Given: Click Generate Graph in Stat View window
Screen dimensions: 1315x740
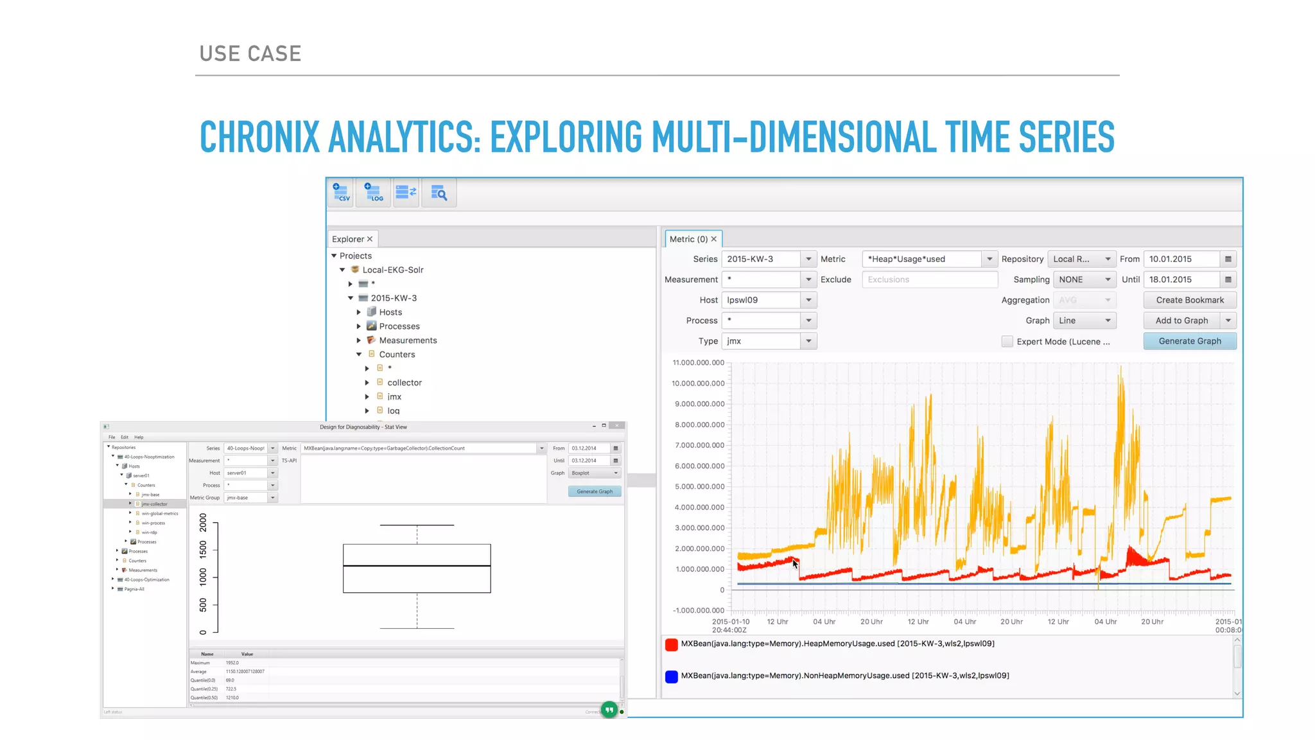Looking at the screenshot, I should click(595, 491).
